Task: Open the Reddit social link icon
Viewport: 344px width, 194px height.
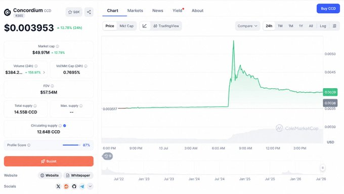Action: pyautogui.click(x=66, y=186)
